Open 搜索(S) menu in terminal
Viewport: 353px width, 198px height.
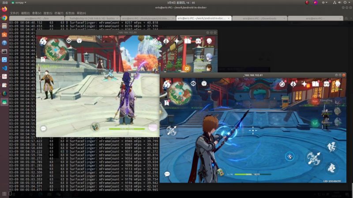(x=48, y=13)
